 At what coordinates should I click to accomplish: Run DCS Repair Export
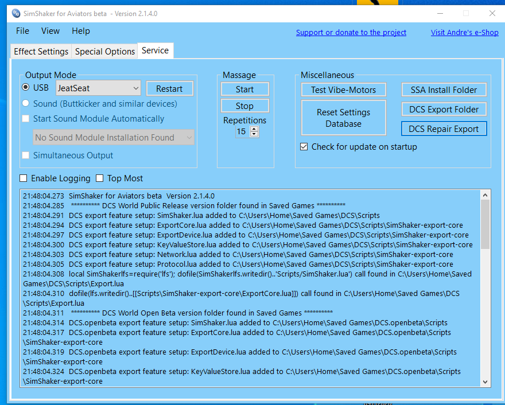pyautogui.click(x=444, y=128)
